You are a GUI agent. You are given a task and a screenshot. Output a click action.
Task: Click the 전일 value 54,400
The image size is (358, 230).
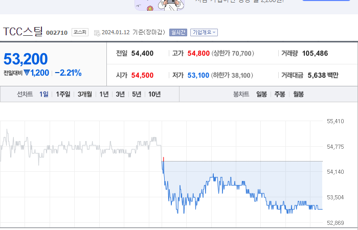point(142,53)
